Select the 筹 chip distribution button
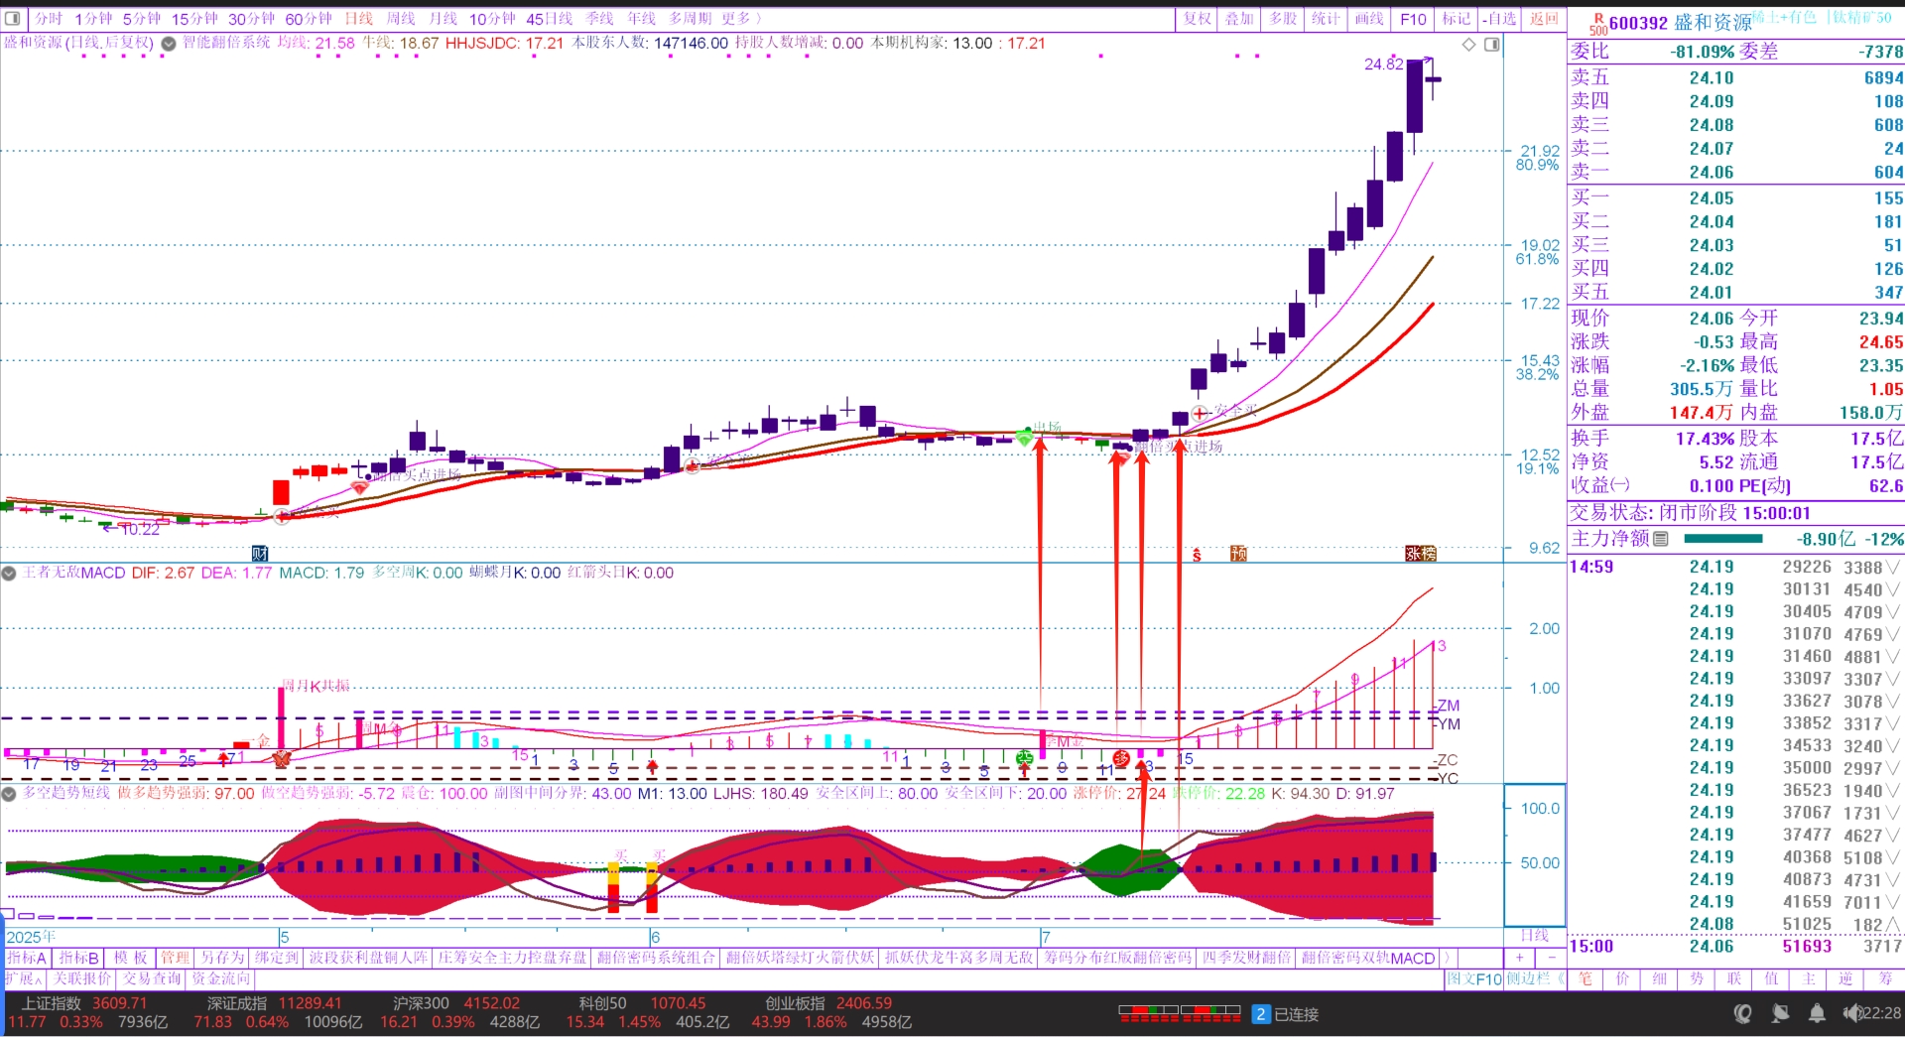Screen dimensions: 1905x1037 [x=1884, y=978]
